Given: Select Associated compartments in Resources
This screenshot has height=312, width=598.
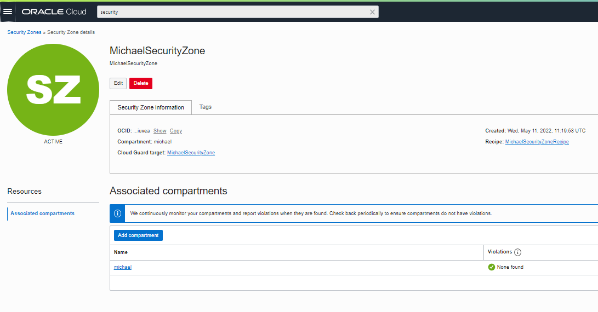Looking at the screenshot, I should [43, 213].
